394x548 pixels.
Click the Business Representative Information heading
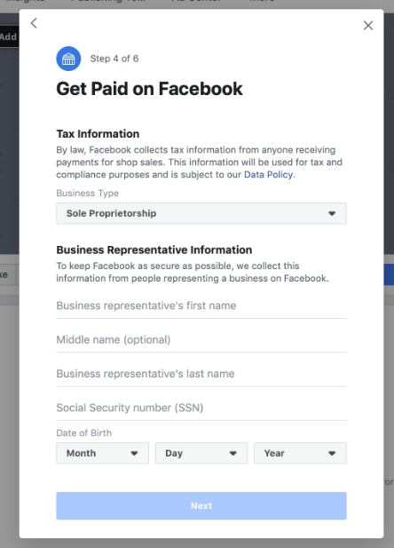154,250
